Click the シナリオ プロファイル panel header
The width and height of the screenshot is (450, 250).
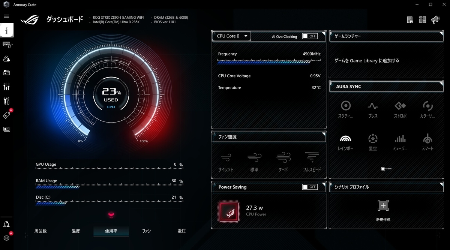click(386, 187)
